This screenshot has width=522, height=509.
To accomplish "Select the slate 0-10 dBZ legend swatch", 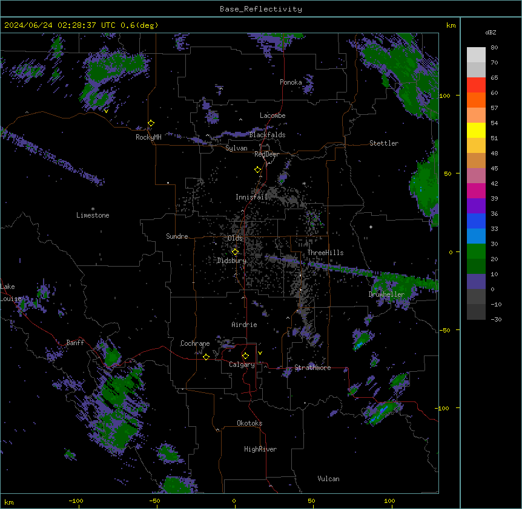I will tap(476, 282).
